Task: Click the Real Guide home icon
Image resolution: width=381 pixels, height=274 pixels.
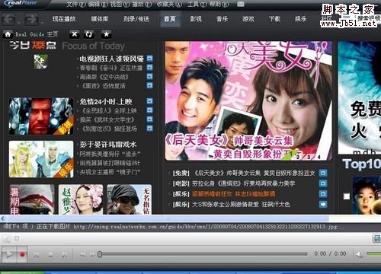Action: click(x=8, y=33)
